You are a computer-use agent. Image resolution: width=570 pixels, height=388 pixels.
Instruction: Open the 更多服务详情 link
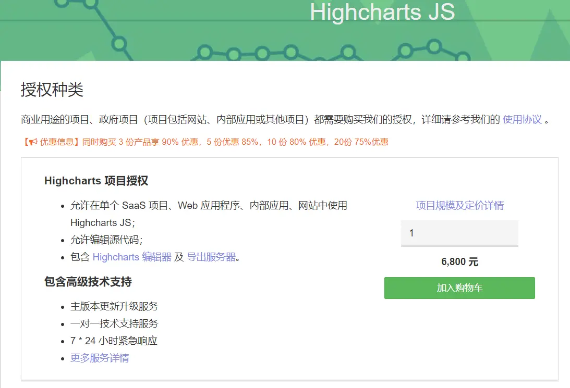pos(100,358)
